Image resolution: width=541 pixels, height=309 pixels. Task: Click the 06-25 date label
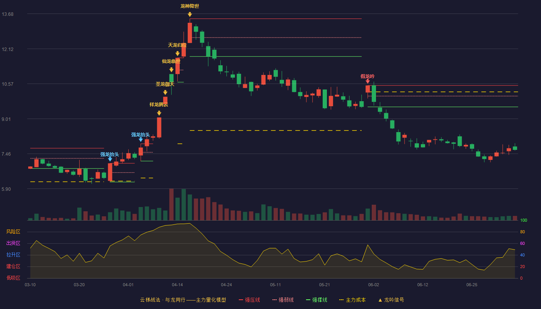[x=472, y=285]
